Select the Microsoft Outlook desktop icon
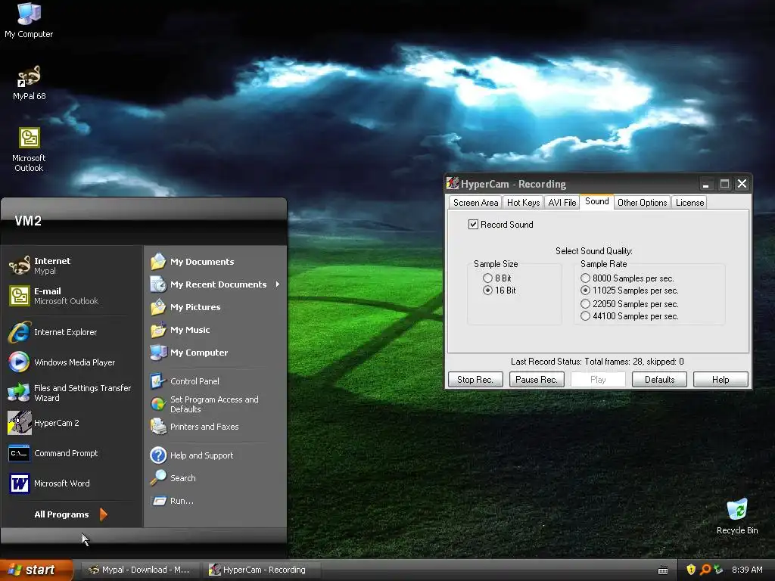Image resolution: width=775 pixels, height=581 pixels. [29, 150]
